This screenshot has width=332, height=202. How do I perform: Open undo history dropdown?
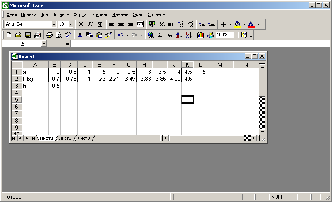tap(127, 35)
